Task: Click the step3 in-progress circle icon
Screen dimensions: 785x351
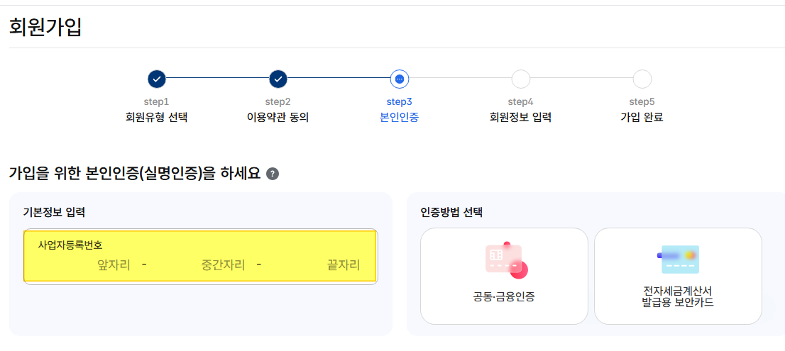Action: pos(400,79)
